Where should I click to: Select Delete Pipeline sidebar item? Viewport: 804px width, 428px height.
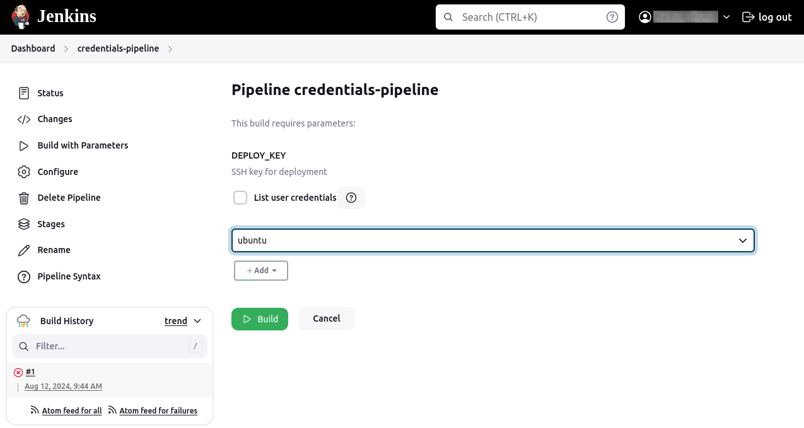point(69,198)
